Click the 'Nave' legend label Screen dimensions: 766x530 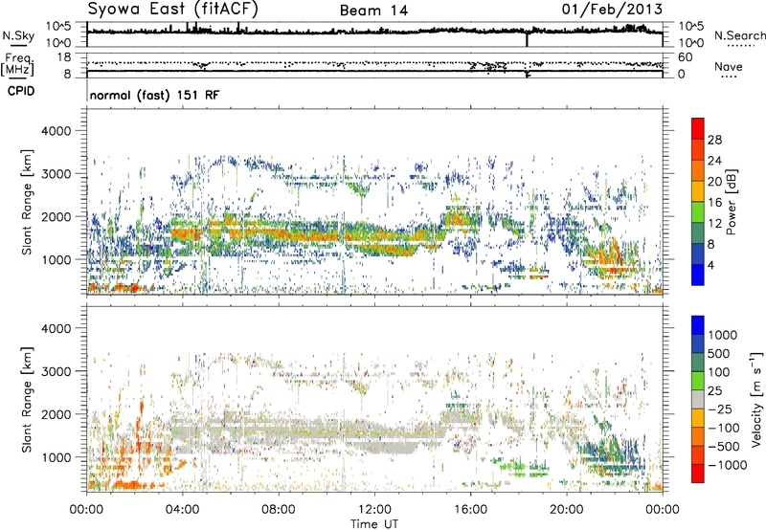tap(729, 66)
